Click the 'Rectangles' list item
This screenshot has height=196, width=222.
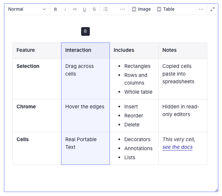coord(137,66)
